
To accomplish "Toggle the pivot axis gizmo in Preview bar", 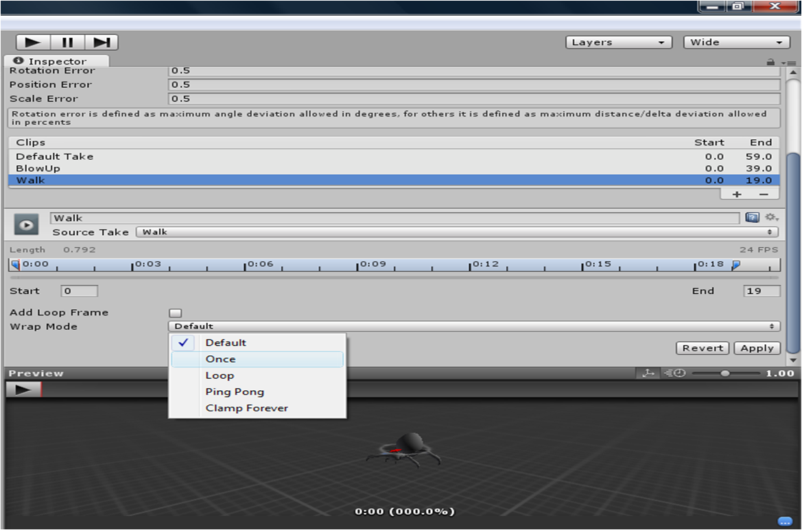I will pyautogui.click(x=648, y=373).
